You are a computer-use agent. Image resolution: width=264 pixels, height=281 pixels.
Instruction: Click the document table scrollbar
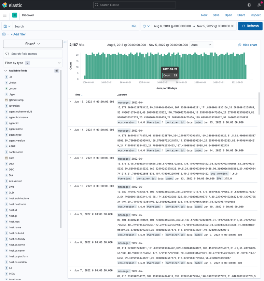259,103
